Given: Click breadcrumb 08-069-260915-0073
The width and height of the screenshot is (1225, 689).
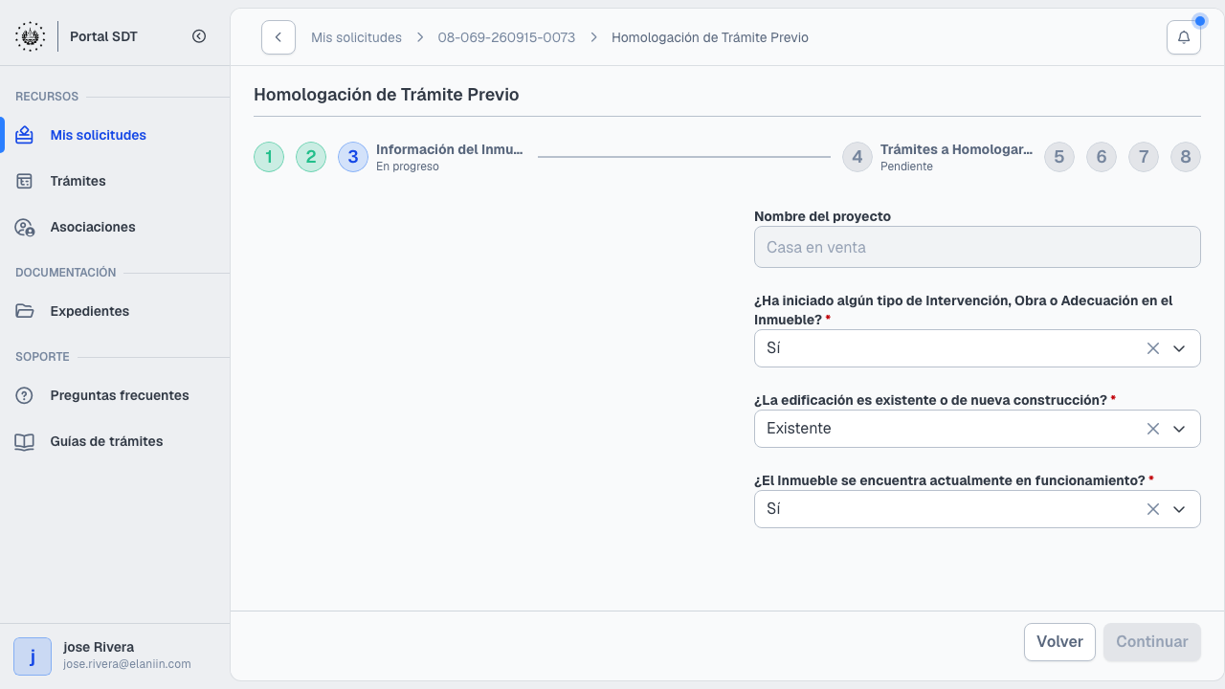Looking at the screenshot, I should coord(506,37).
